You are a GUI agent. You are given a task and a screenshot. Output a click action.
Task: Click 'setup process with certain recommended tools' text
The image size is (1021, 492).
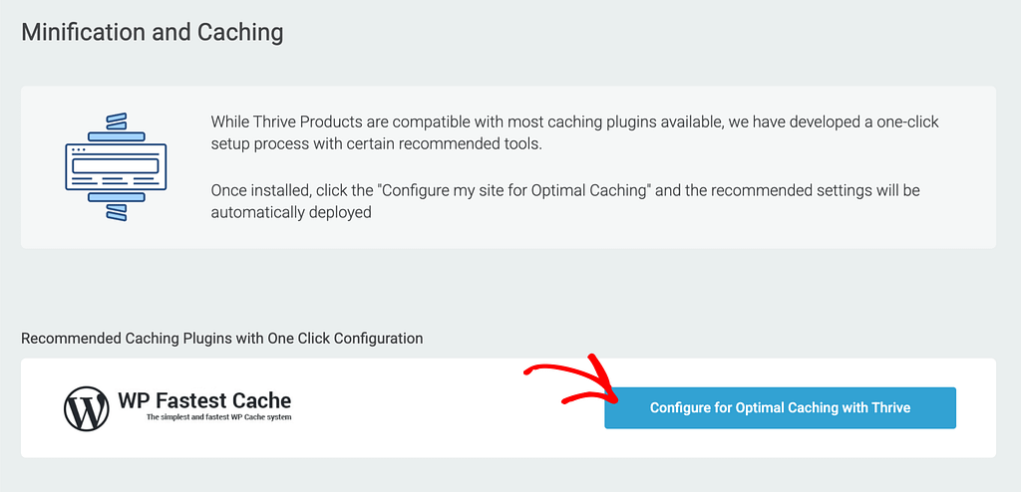pyautogui.click(x=376, y=143)
